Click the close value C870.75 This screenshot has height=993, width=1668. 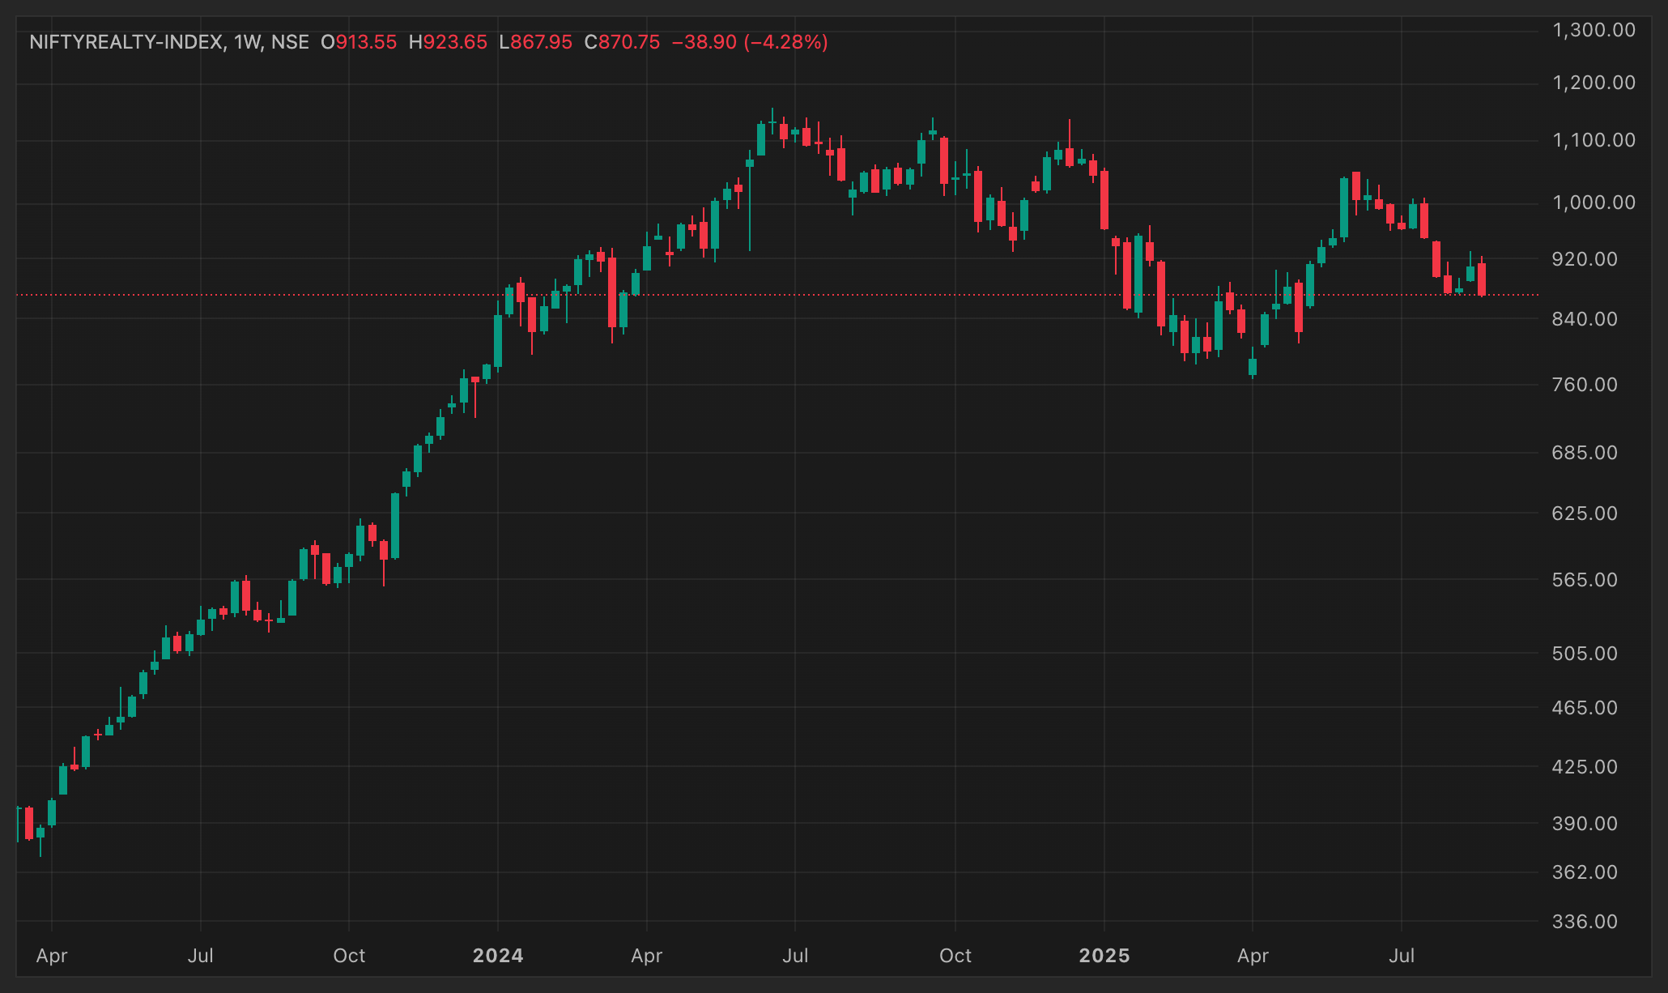pyautogui.click(x=622, y=42)
